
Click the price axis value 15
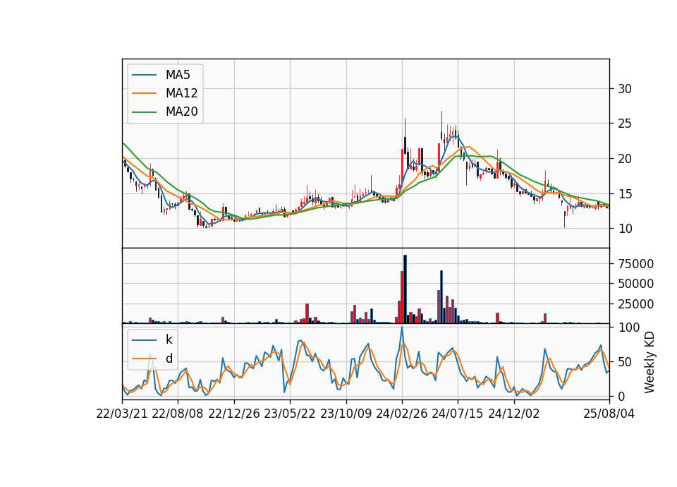625,194
